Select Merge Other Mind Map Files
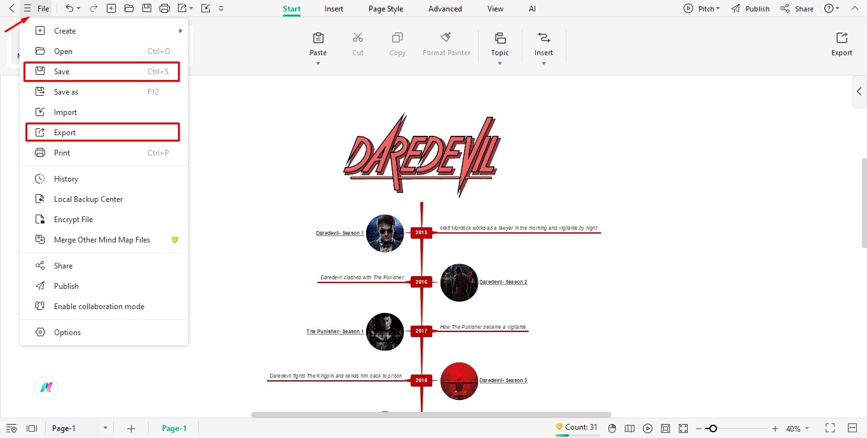The image size is (867, 438). [x=104, y=239]
